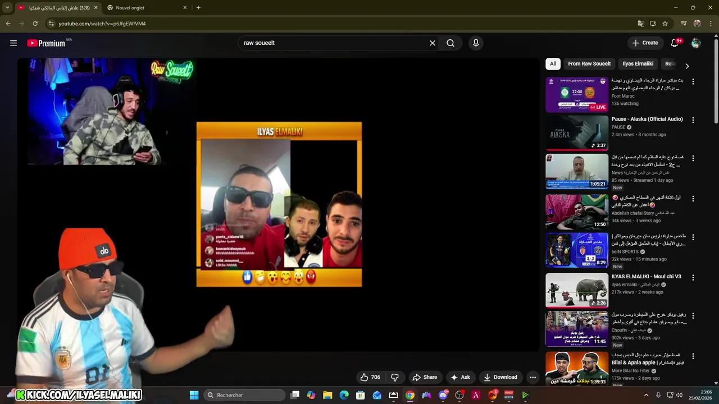Open the YouTube guide hamburger menu

[13, 43]
